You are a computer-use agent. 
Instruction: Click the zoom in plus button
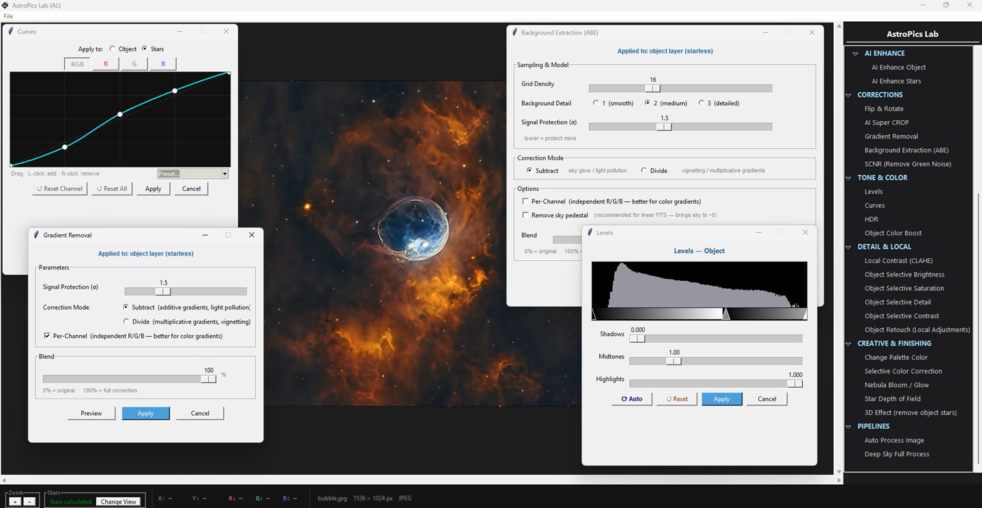coord(15,501)
